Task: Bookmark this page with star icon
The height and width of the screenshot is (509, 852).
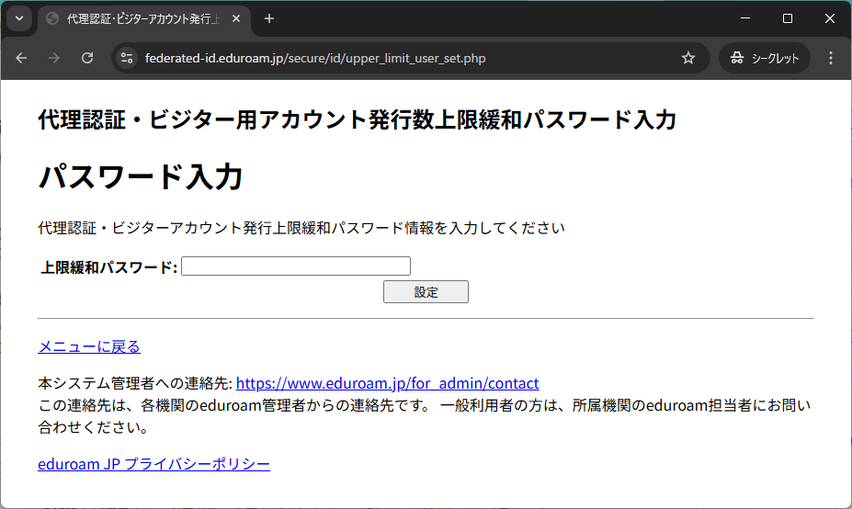Action: tap(688, 58)
